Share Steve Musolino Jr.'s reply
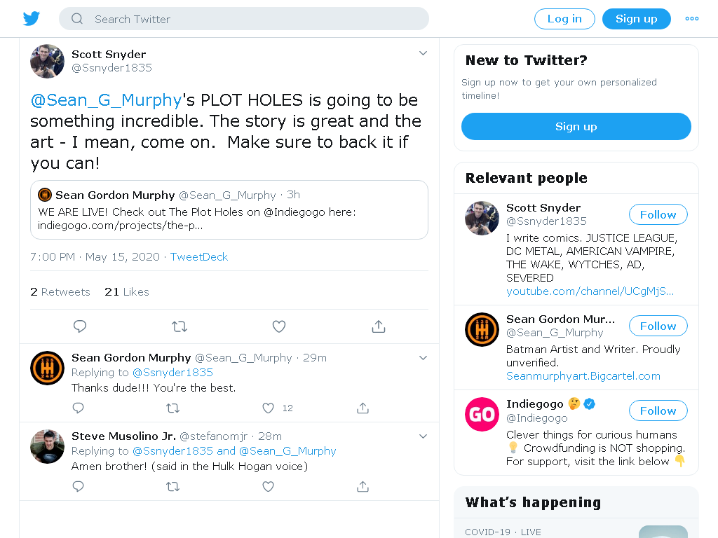Image resolution: width=718 pixels, height=538 pixels. [363, 486]
